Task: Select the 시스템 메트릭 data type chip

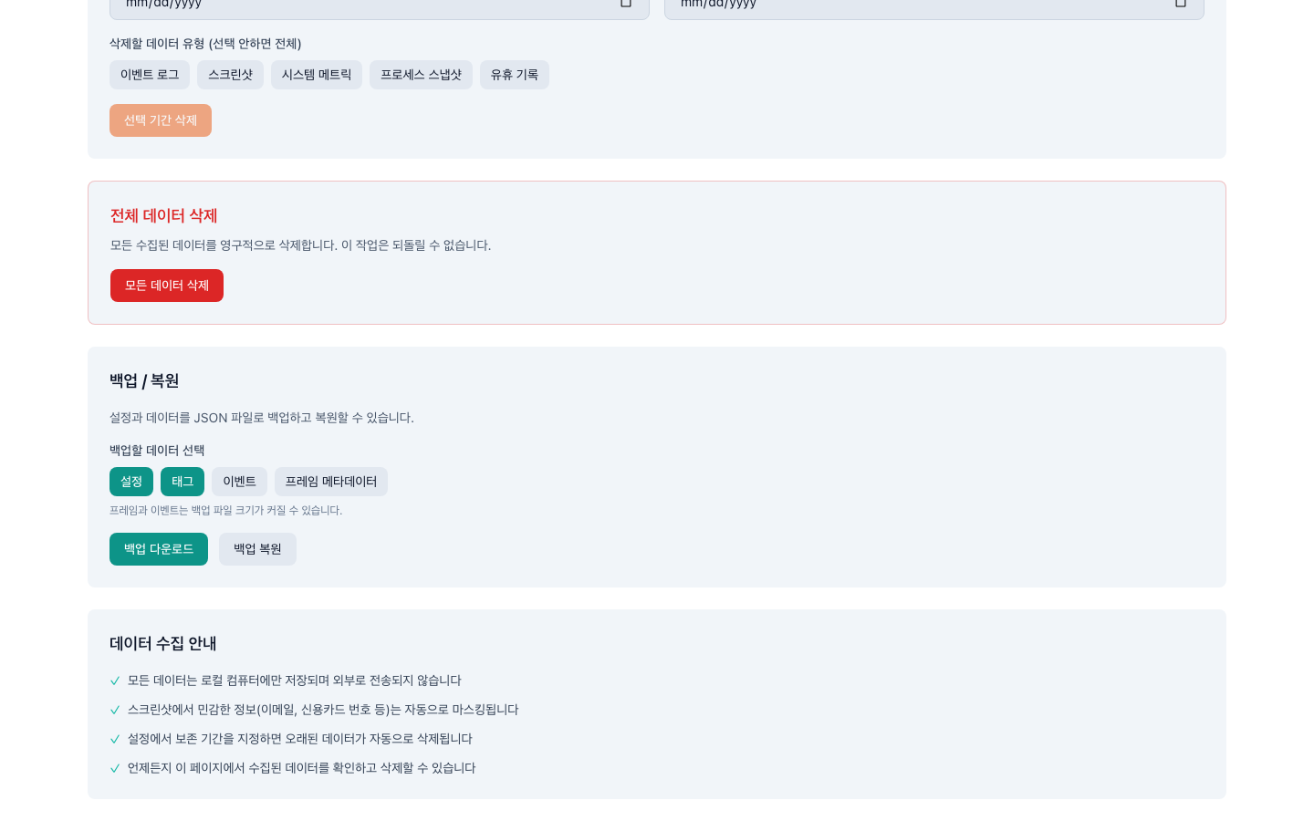Action: point(316,75)
